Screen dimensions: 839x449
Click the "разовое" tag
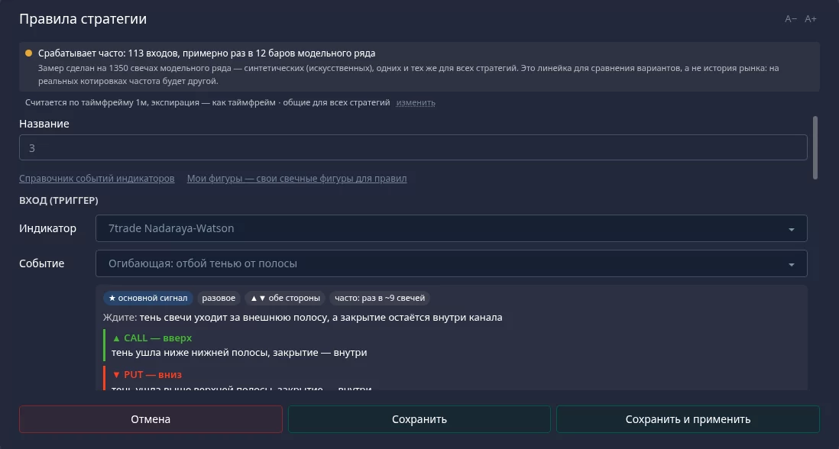click(219, 298)
